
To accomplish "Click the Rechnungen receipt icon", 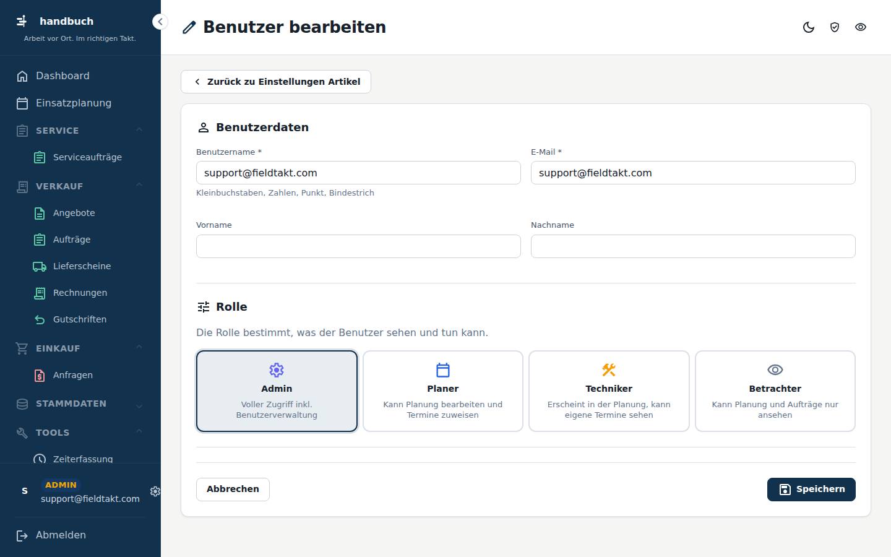I will [x=40, y=293].
